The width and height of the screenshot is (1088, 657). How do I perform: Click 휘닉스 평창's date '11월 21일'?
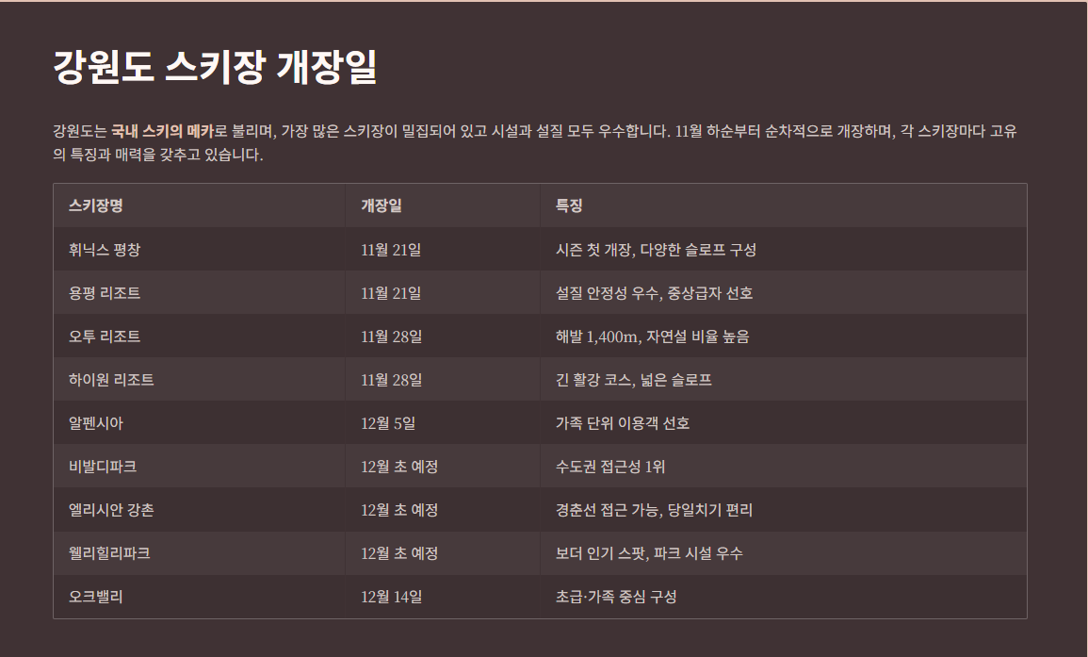[391, 250]
